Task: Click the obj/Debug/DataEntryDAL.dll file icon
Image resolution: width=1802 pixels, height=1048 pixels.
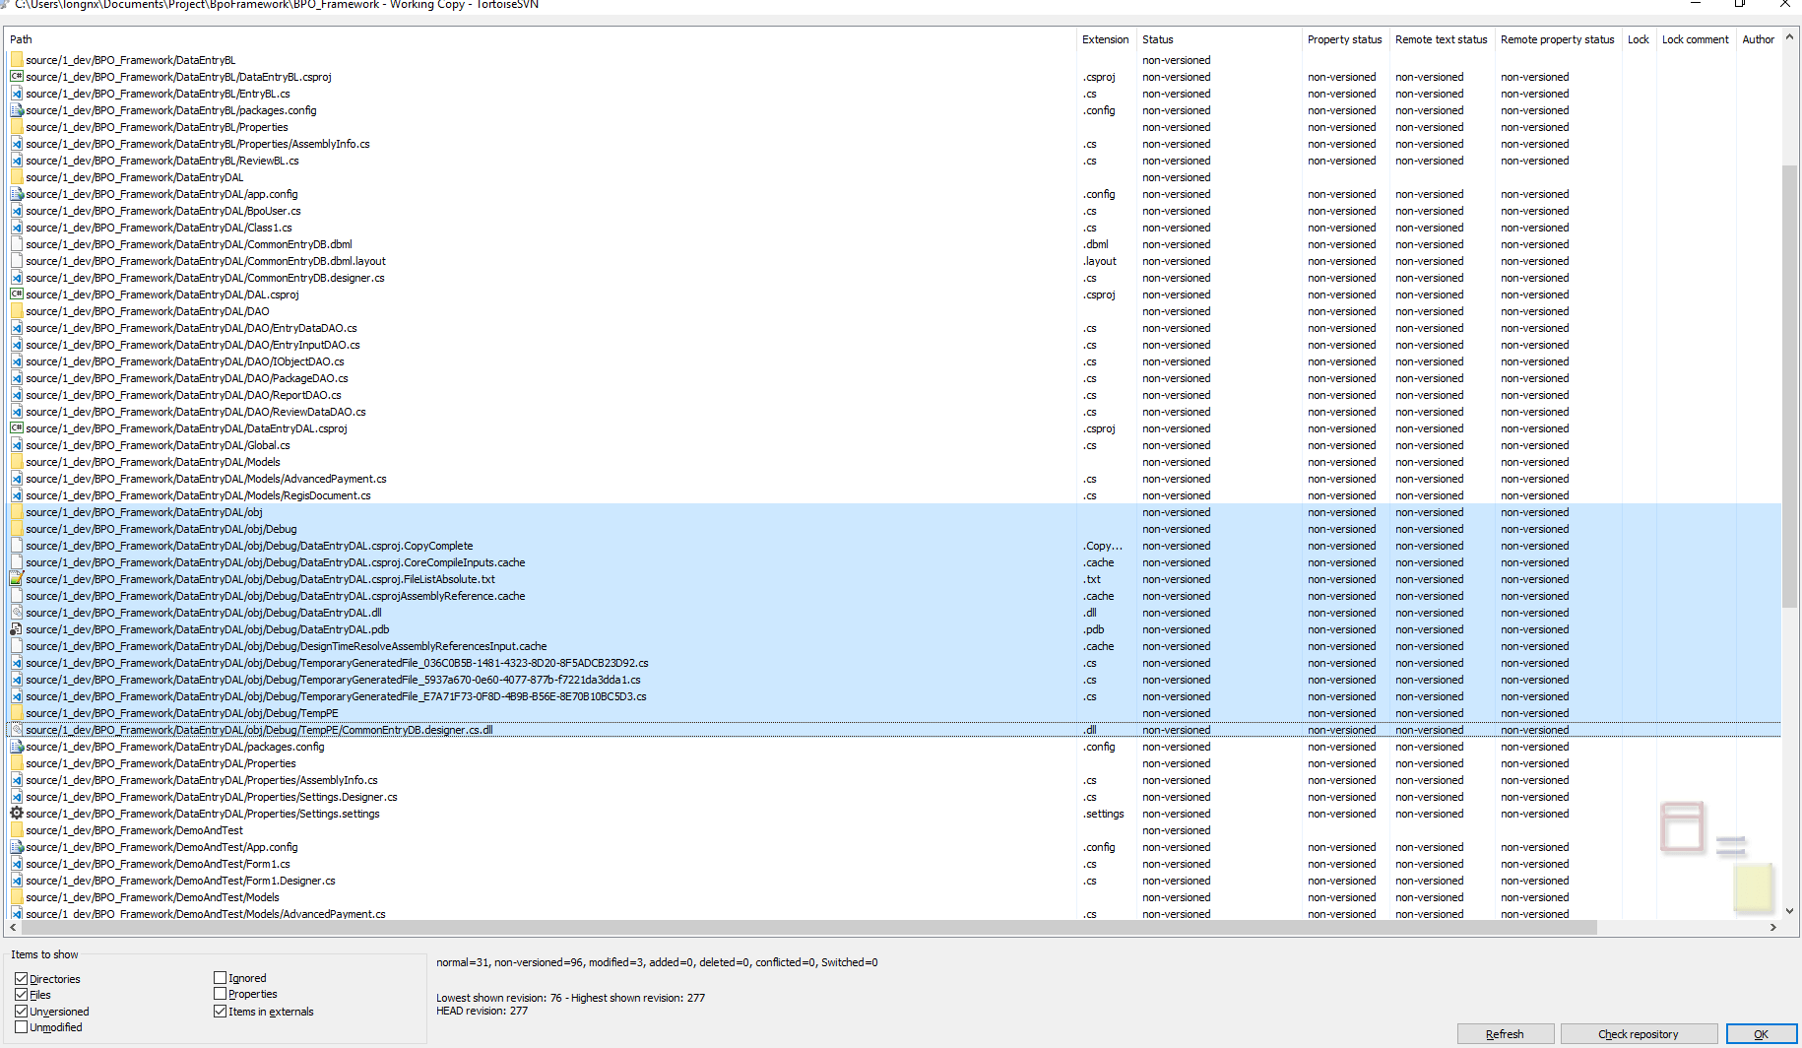Action: pos(17,613)
